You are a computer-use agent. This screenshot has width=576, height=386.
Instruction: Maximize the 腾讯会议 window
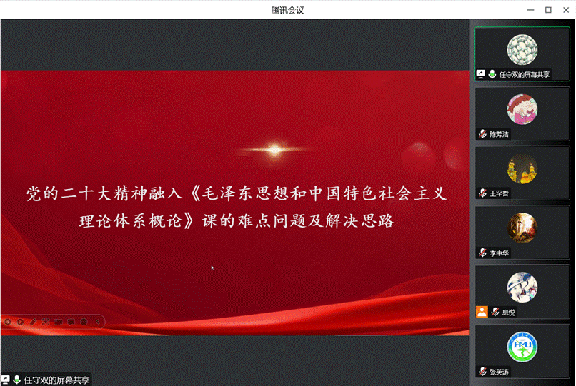coord(548,9)
